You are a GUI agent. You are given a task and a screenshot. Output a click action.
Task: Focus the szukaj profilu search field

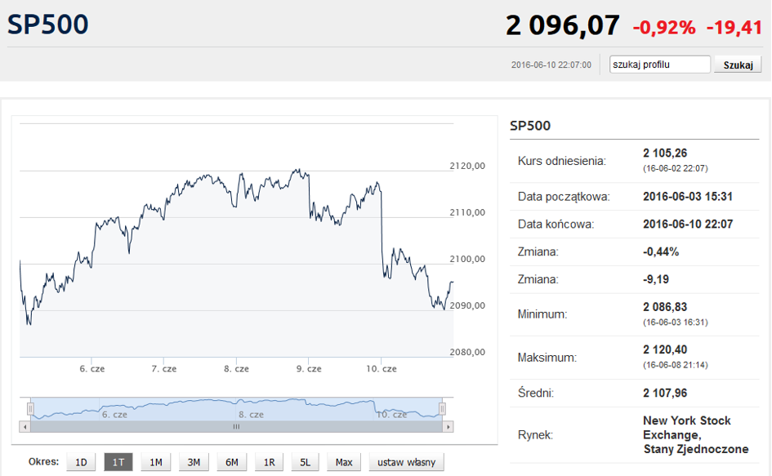click(x=660, y=65)
